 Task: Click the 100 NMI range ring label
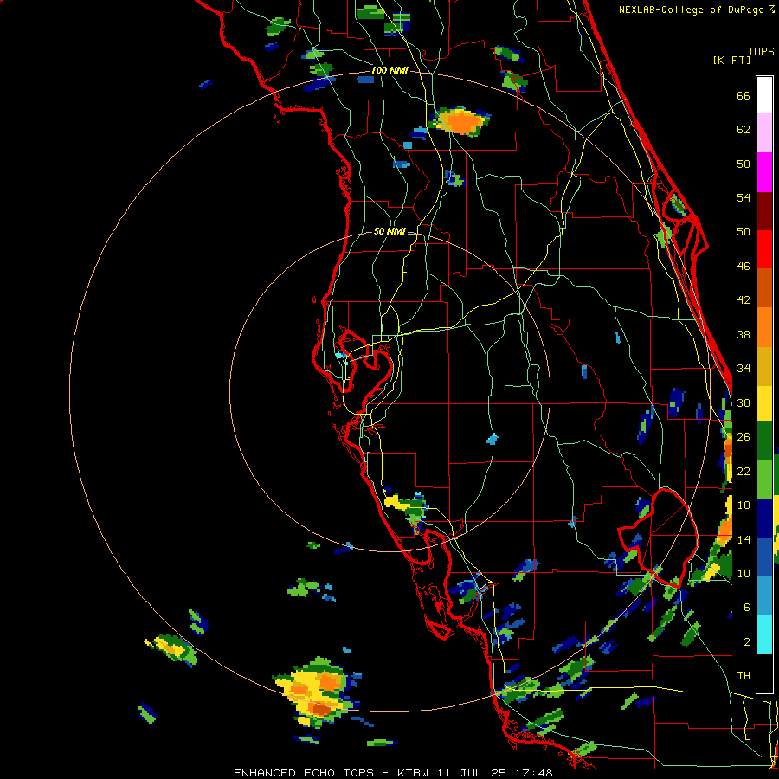point(389,71)
